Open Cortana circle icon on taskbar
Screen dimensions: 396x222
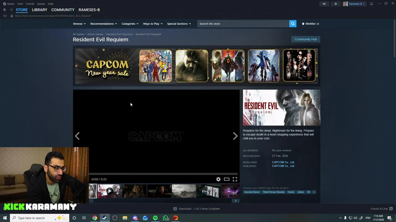(x=74, y=218)
